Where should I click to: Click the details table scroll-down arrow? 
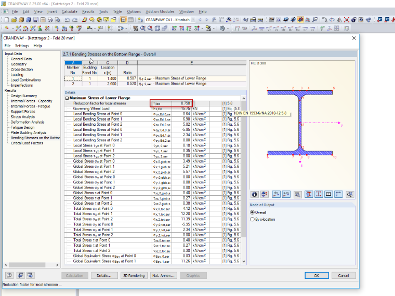[244, 261]
